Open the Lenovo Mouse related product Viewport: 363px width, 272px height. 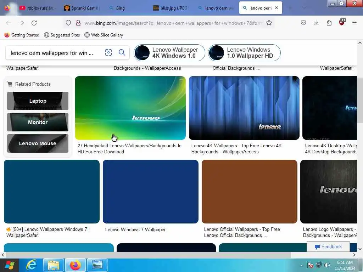(38, 143)
